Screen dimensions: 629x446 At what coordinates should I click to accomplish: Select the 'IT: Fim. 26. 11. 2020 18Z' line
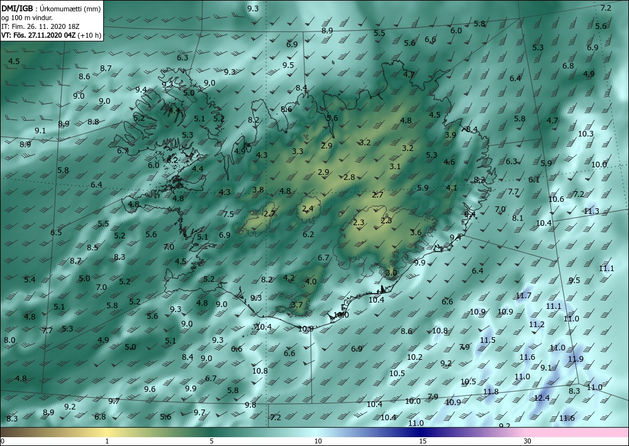40,26
